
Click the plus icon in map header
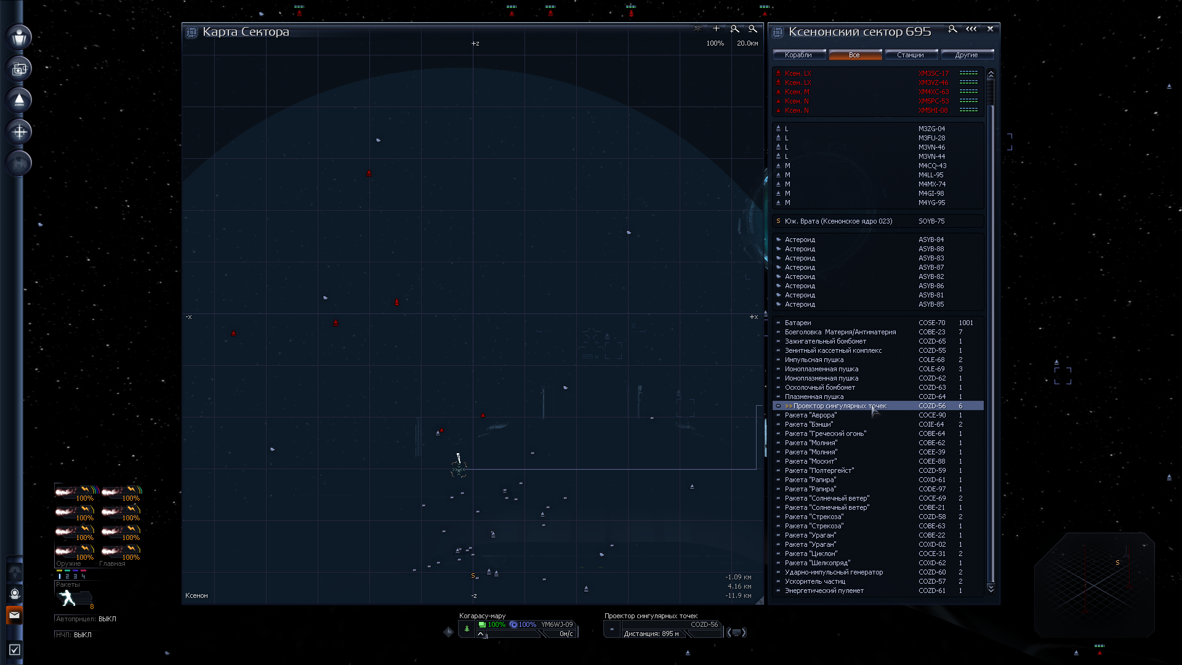(716, 29)
